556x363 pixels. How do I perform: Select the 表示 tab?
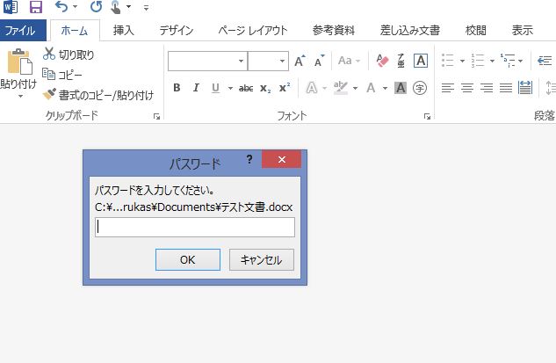[522, 31]
